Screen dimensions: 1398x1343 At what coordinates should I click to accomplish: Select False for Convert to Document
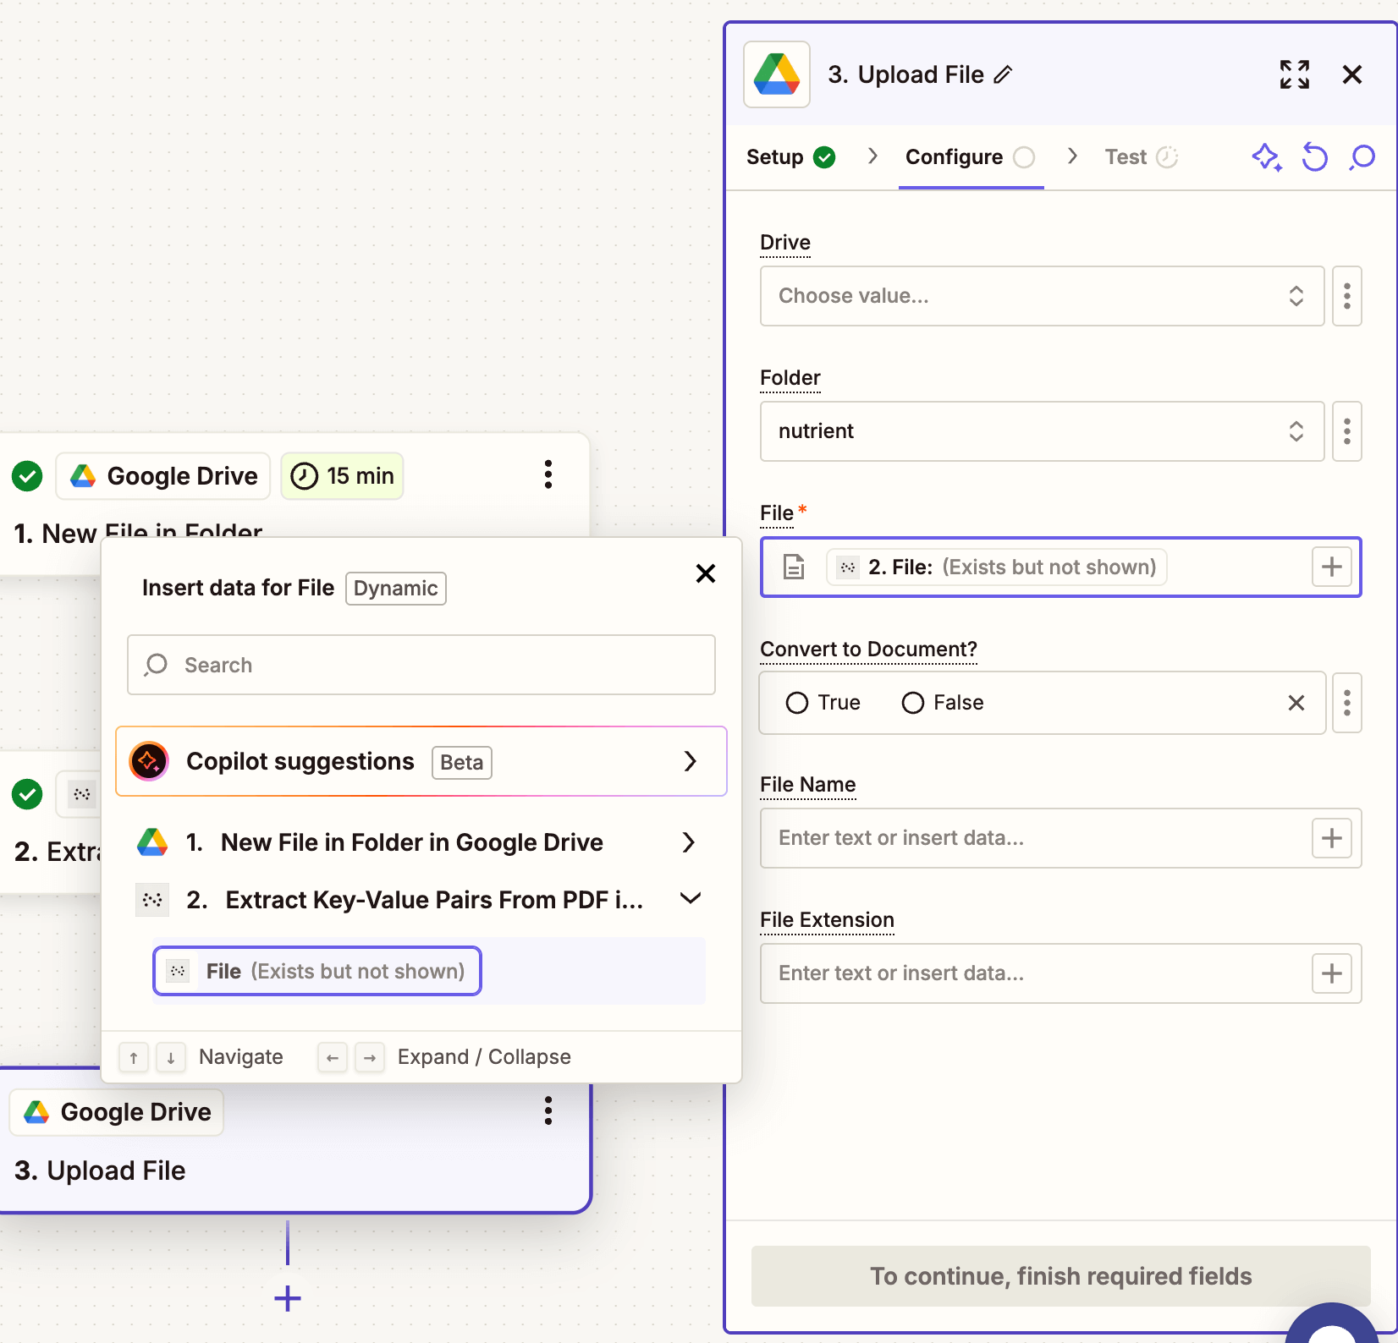tap(912, 703)
